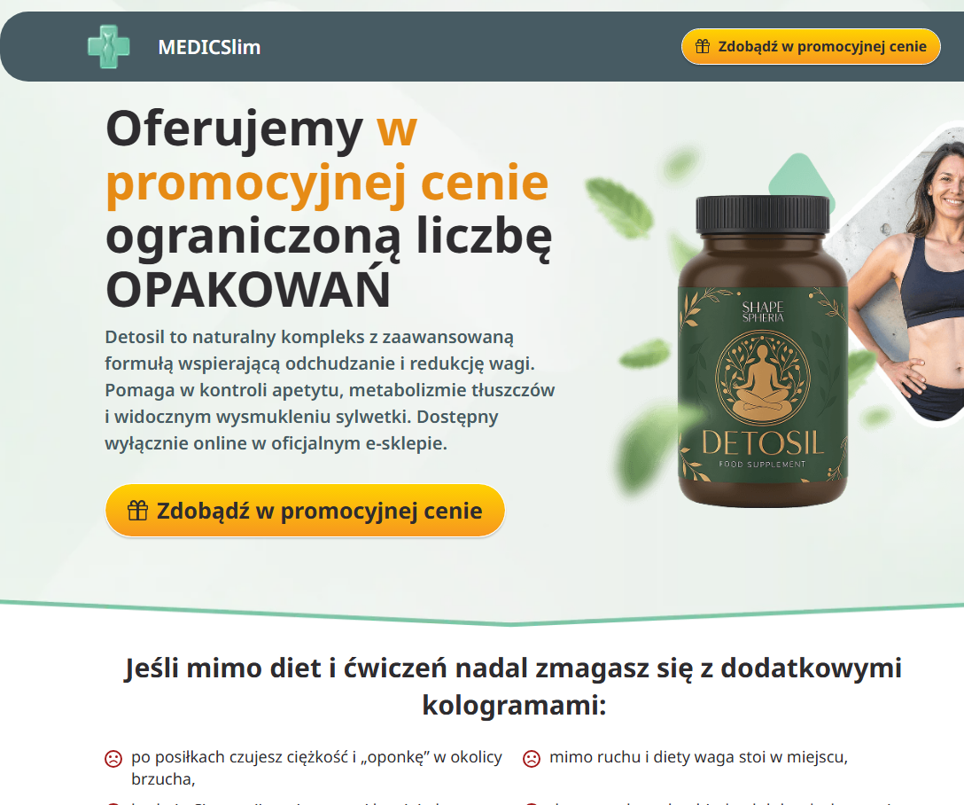Click the 'Jeśli mimo diet i ćwiczeń' section heading
The width and height of the screenshot is (964, 805).
tap(513, 685)
